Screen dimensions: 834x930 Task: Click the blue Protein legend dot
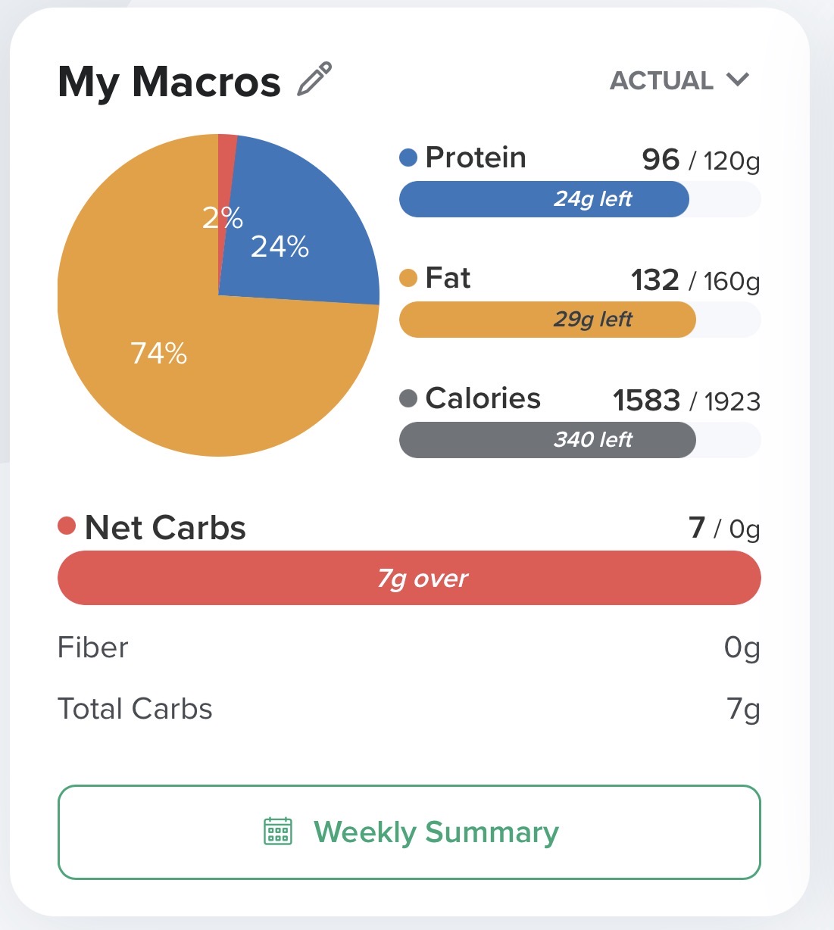(x=408, y=158)
